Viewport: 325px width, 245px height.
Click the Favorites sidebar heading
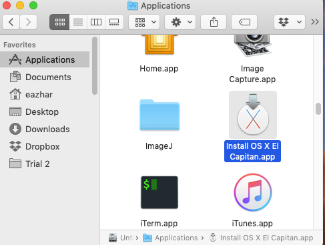click(x=19, y=45)
